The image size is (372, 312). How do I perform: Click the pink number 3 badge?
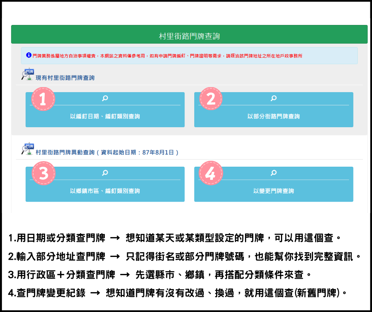coord(42,173)
